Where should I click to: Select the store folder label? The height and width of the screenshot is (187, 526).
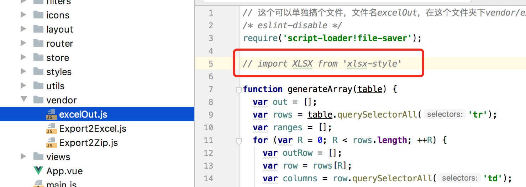point(58,57)
